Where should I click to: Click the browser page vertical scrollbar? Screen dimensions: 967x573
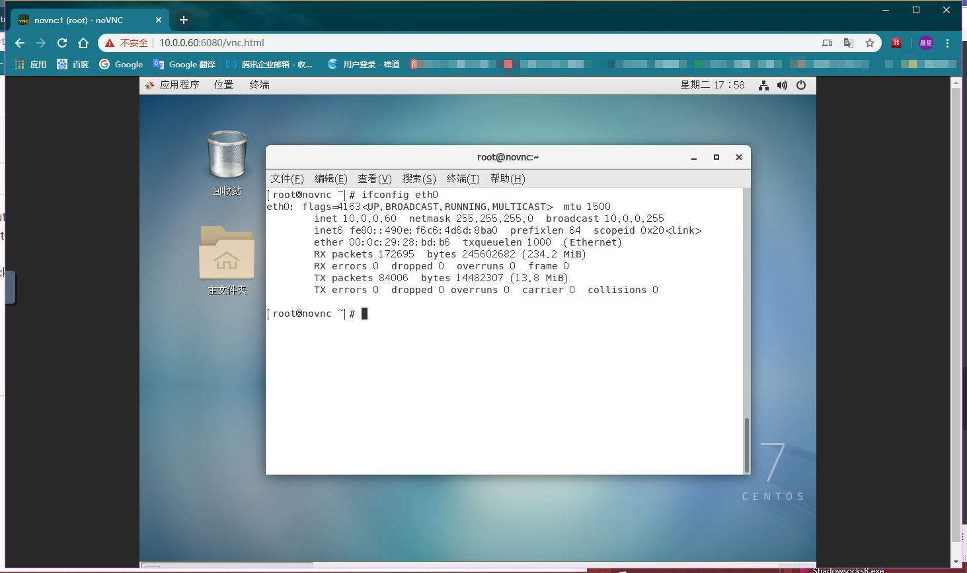[x=956, y=315]
